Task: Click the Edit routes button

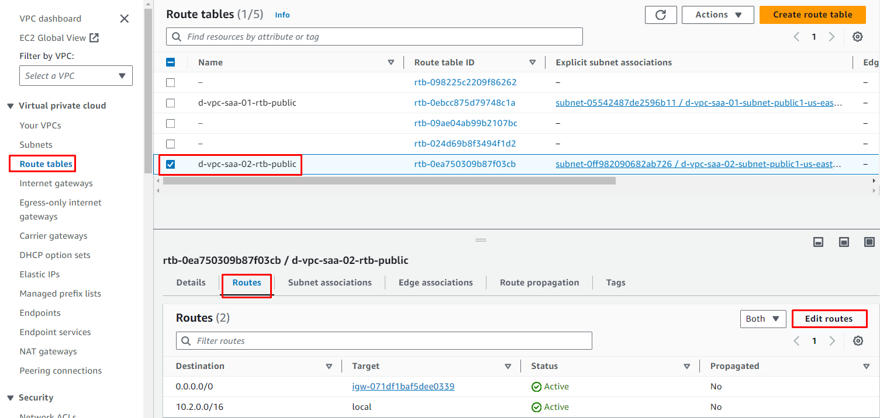Action: point(829,319)
